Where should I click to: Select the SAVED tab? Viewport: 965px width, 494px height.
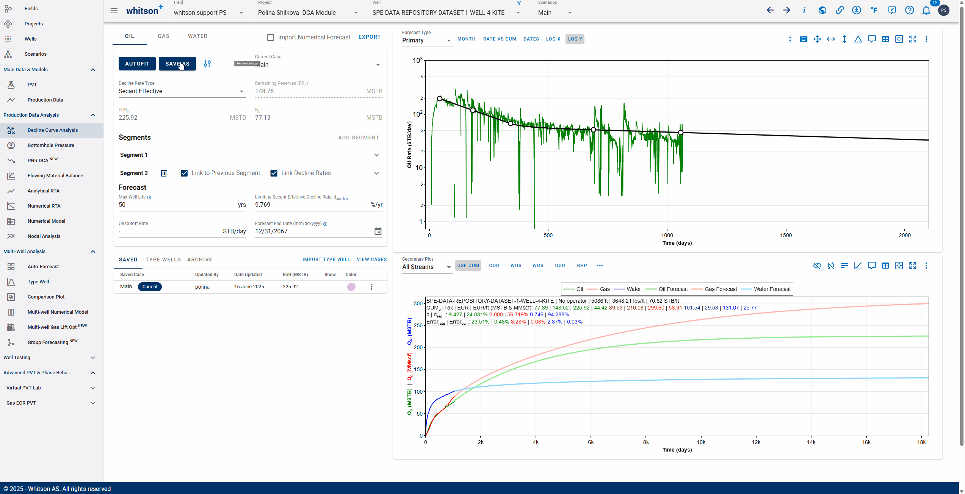(x=128, y=260)
